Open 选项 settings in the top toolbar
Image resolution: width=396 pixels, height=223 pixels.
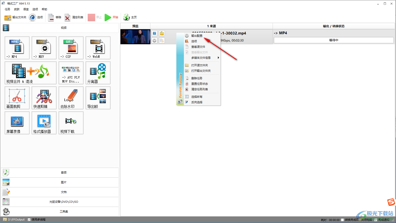(36, 17)
